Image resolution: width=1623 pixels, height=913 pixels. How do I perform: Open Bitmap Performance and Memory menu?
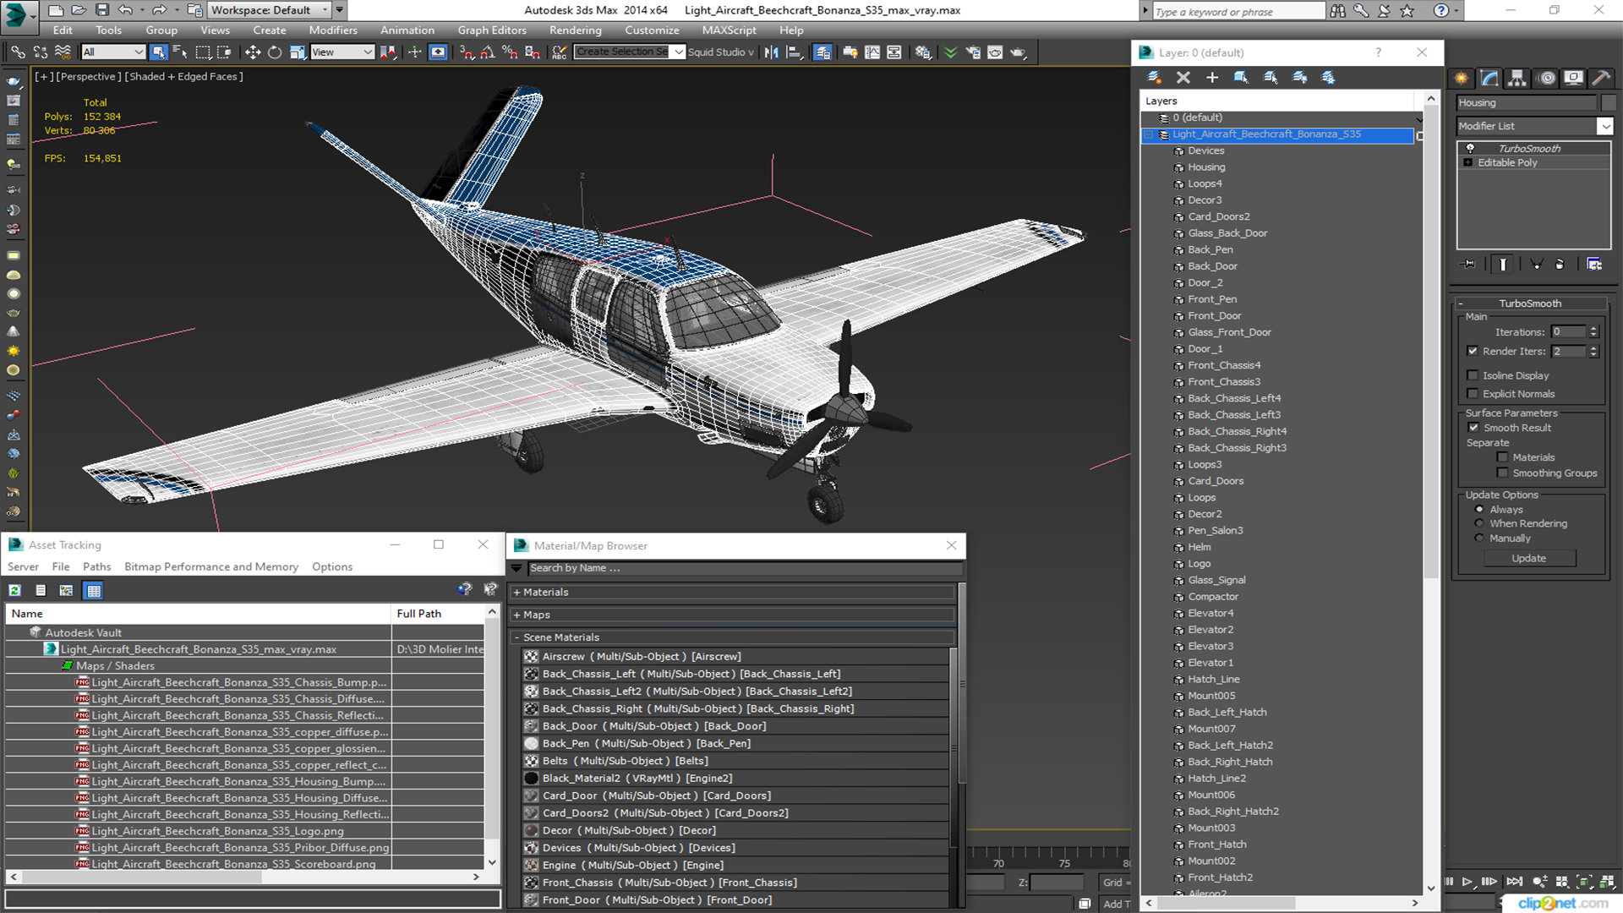pos(211,566)
